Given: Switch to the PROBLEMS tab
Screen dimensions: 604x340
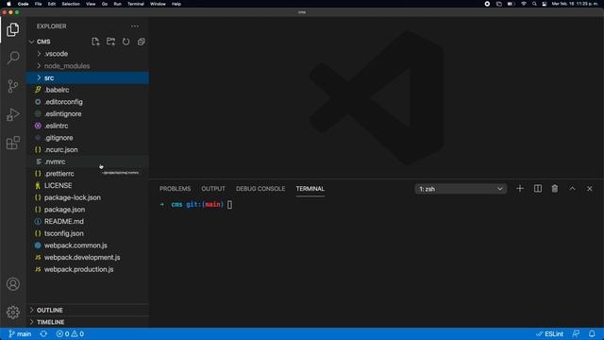Looking at the screenshot, I should pyautogui.click(x=175, y=189).
